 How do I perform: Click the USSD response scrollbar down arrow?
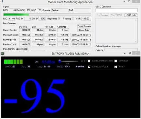pos(136,41)
